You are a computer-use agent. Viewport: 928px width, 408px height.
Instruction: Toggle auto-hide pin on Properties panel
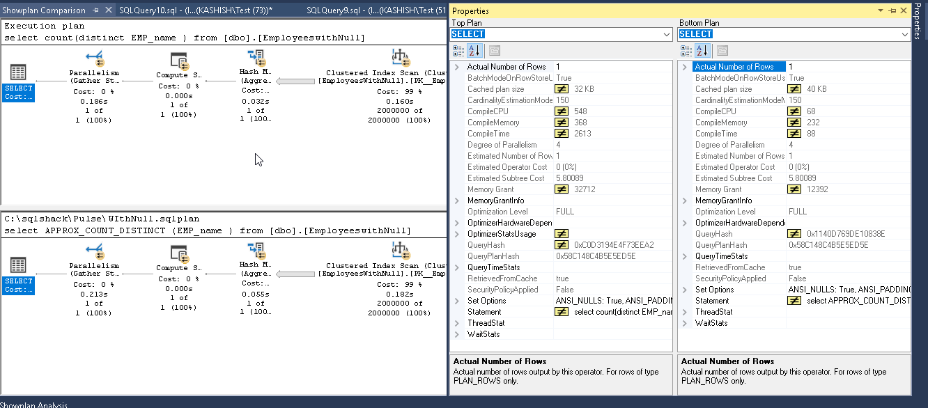[892, 11]
